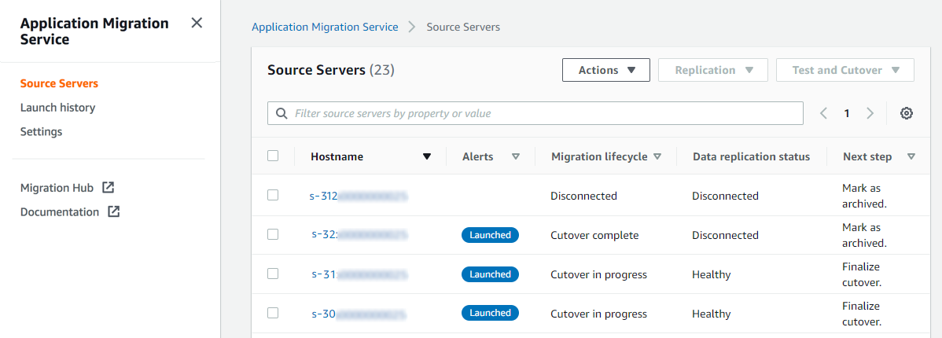This screenshot has width=942, height=338.
Task: Go to next page arrow
Action: click(870, 113)
